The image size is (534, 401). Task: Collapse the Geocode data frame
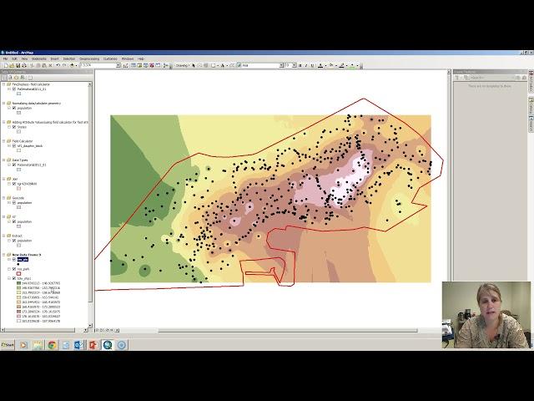click(x=4, y=198)
